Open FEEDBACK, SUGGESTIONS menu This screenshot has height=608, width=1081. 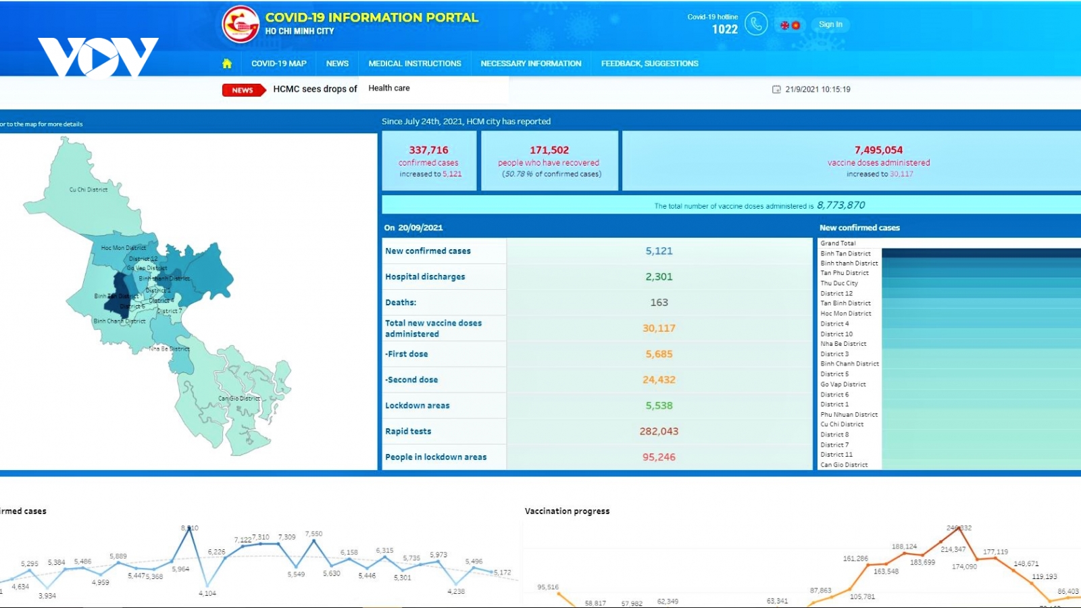(650, 64)
